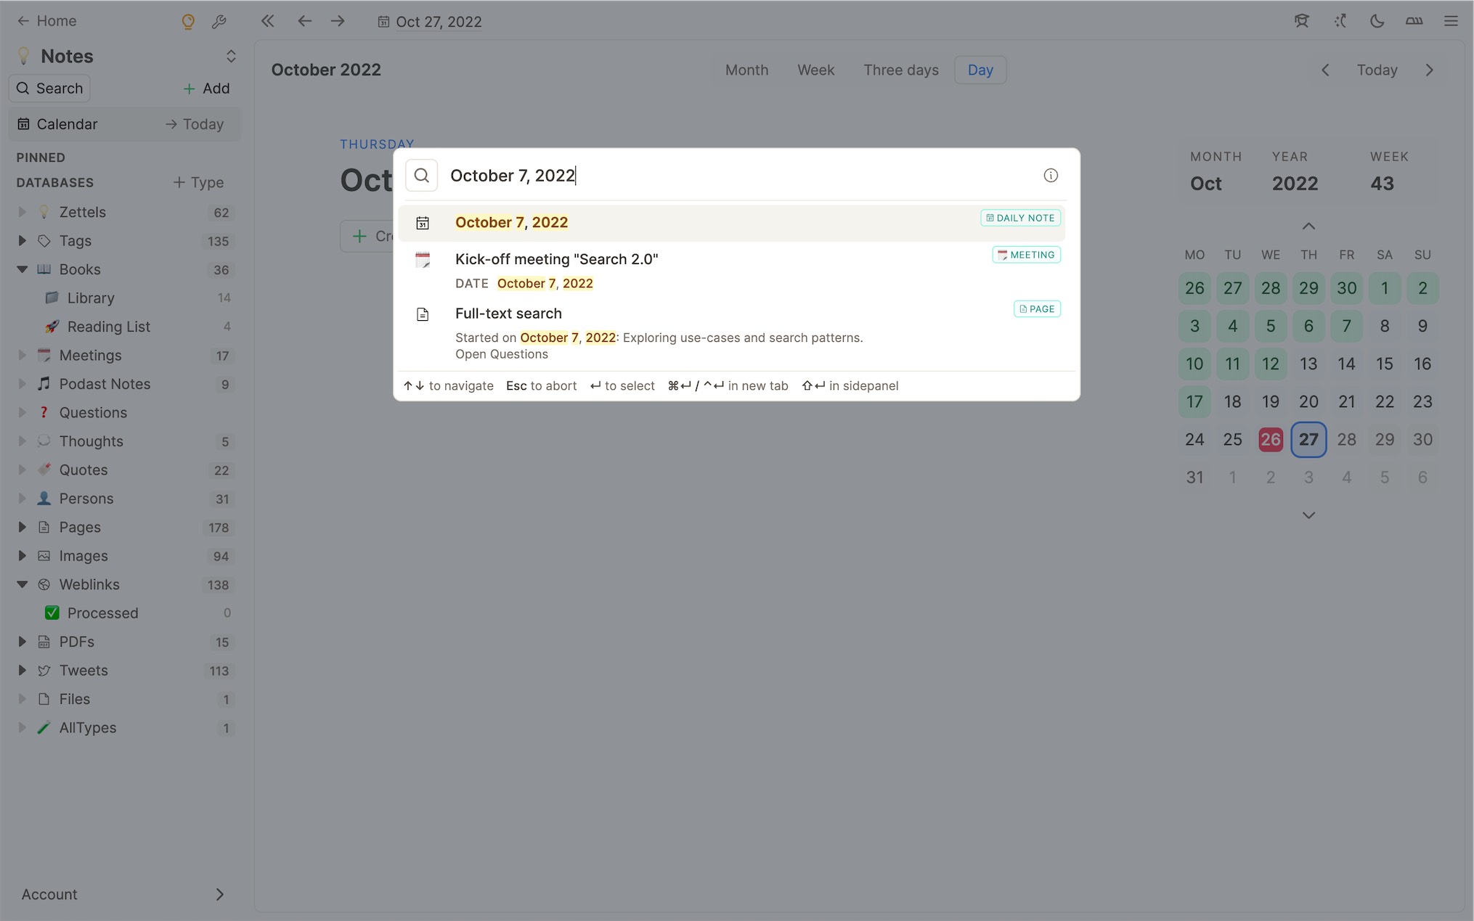Click the search magnifier icon in dialog
Screen dimensions: 1474x921
pos(421,175)
